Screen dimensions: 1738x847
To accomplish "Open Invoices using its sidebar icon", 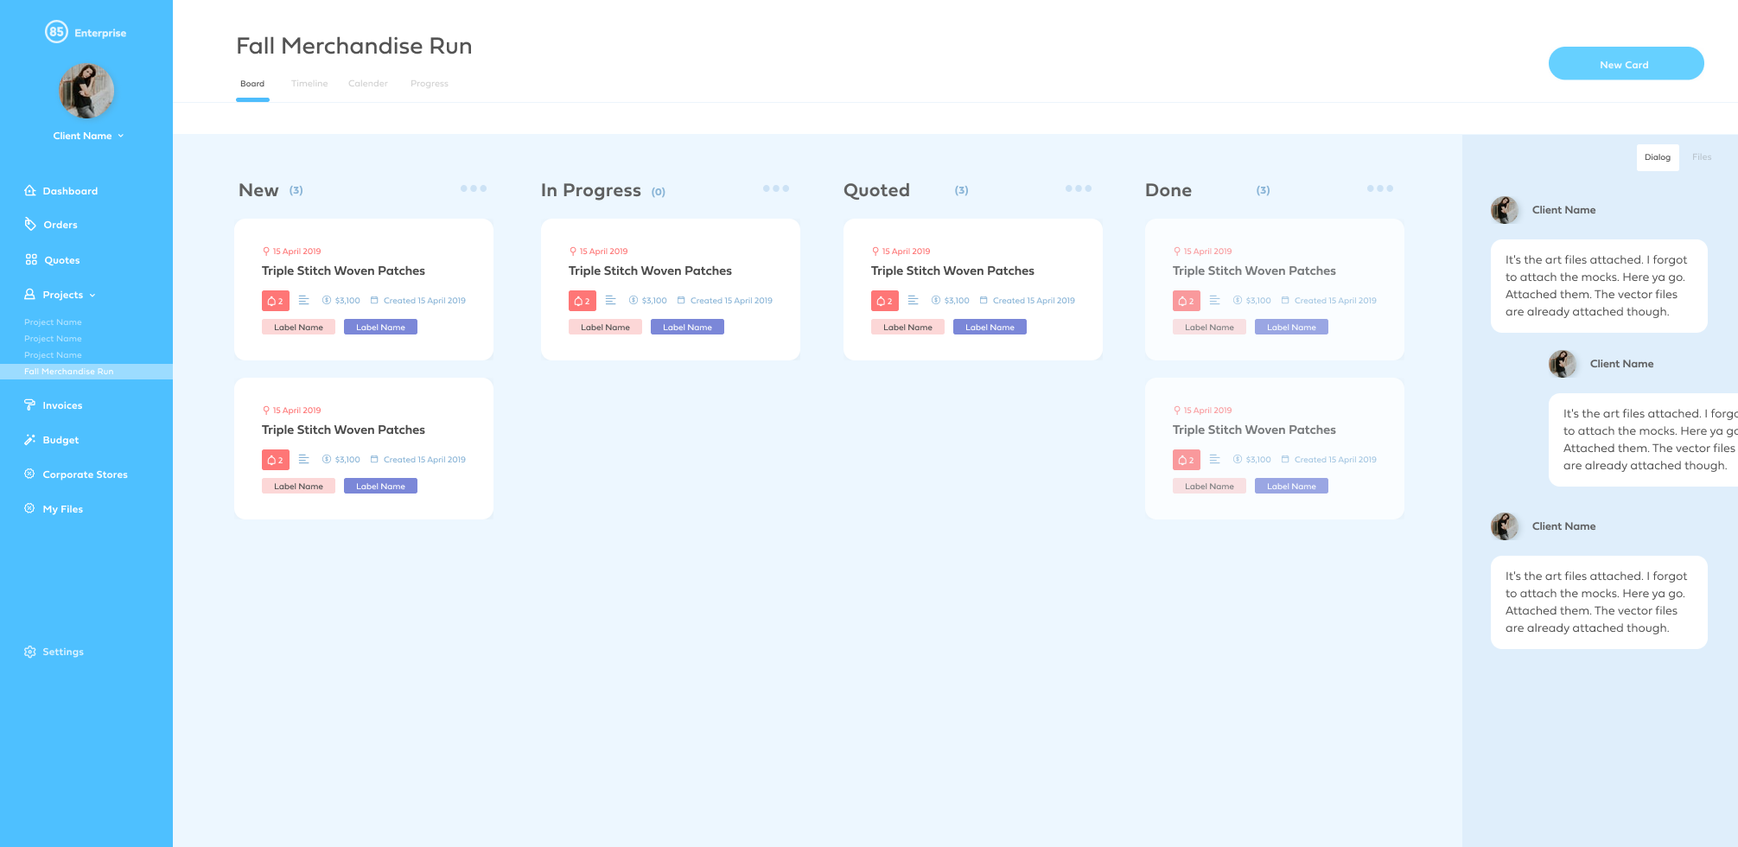I will point(30,404).
